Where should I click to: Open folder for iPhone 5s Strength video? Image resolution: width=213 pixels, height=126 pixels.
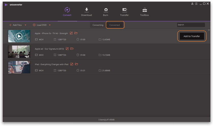(x=76, y=33)
